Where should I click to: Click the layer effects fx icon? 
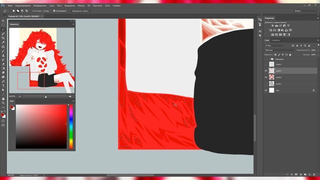[291, 174]
